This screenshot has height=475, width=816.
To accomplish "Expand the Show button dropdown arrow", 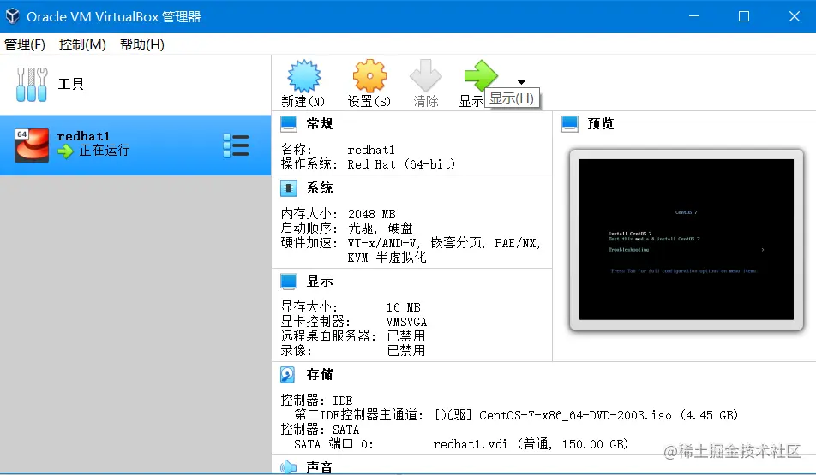I will (521, 82).
